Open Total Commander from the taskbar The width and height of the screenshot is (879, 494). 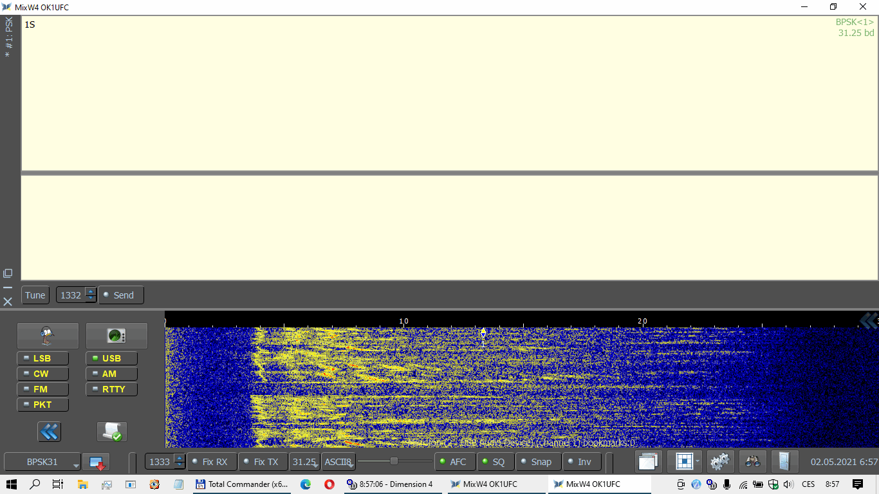pyautogui.click(x=242, y=484)
